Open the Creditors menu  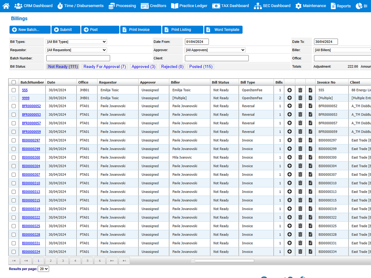[x=153, y=6]
